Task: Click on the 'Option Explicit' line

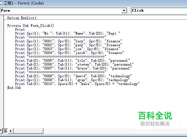Action: (x=22, y=18)
